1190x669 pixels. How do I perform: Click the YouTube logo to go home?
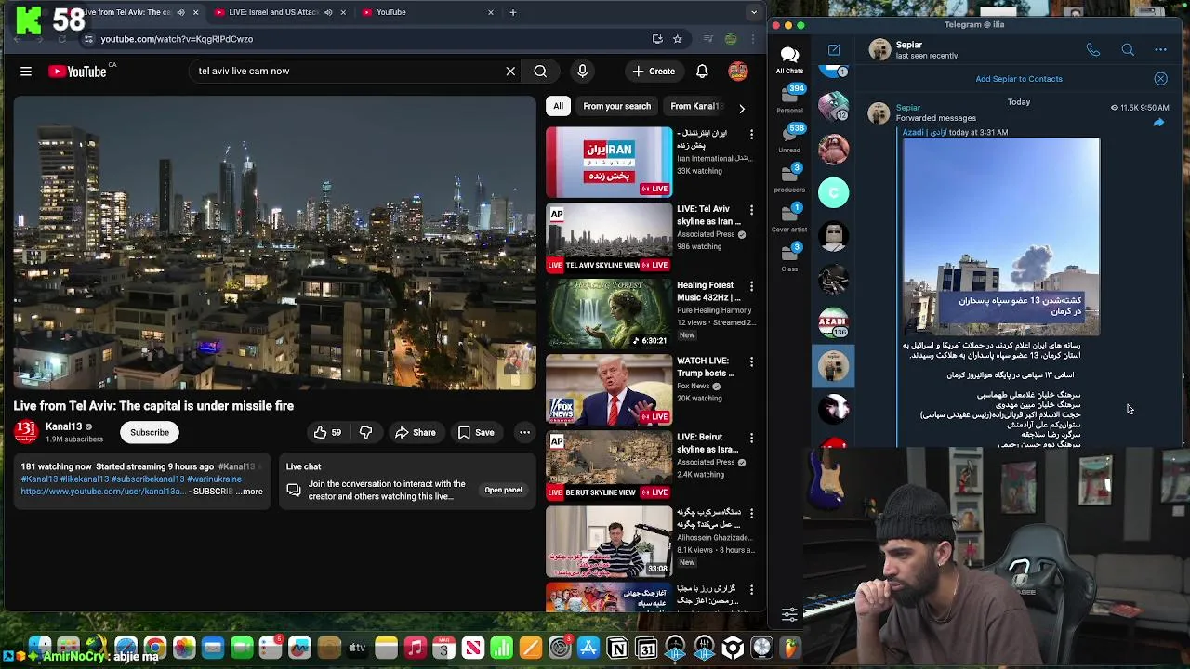(x=77, y=72)
